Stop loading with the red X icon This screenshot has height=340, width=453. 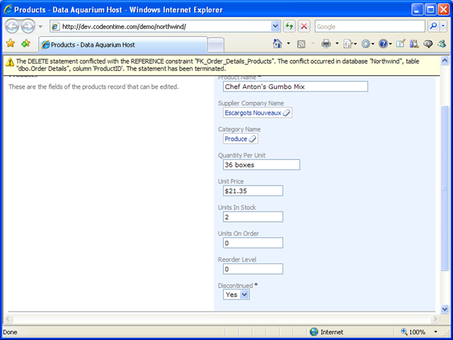point(304,27)
